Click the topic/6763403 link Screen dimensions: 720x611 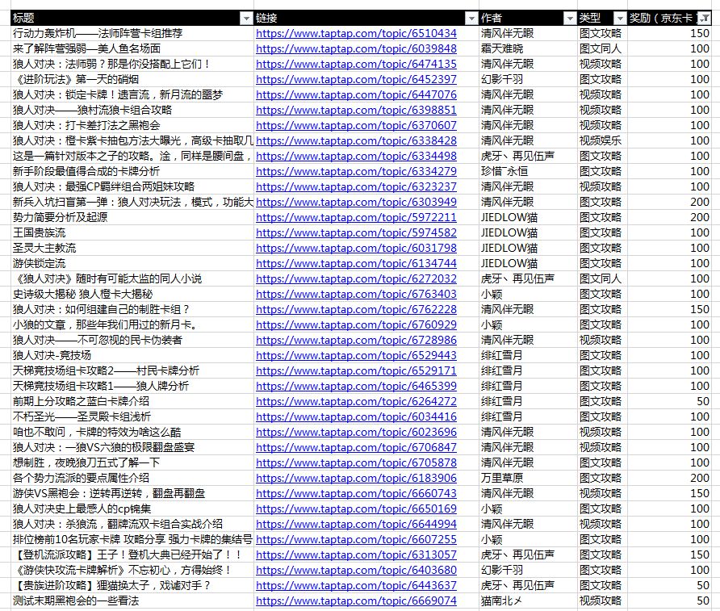coord(356,295)
